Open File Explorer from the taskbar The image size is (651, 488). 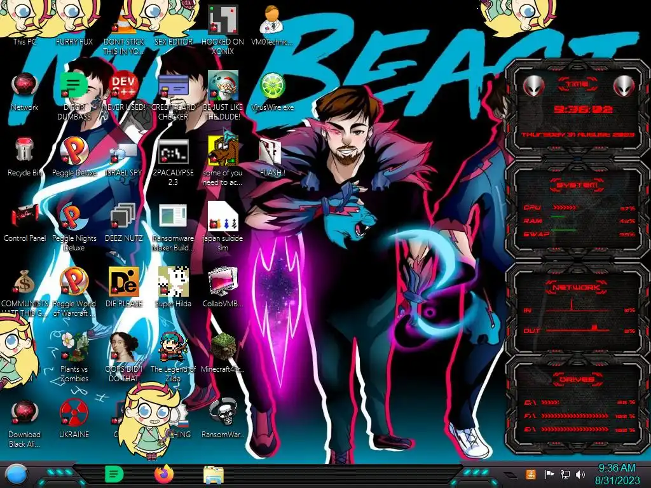(x=214, y=475)
